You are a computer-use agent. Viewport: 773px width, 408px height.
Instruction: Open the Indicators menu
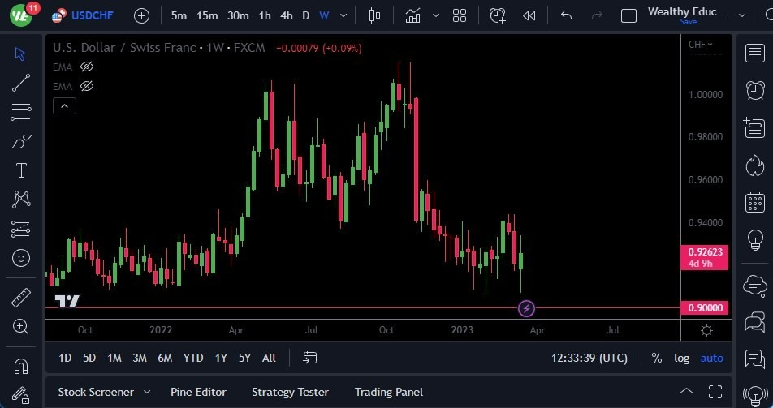tap(413, 15)
